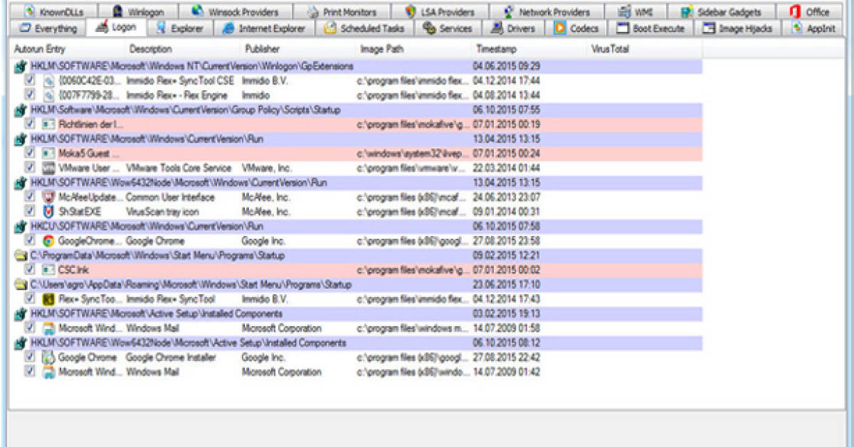Show the Drivers tab
This screenshot has width=854, height=447.
point(513,28)
